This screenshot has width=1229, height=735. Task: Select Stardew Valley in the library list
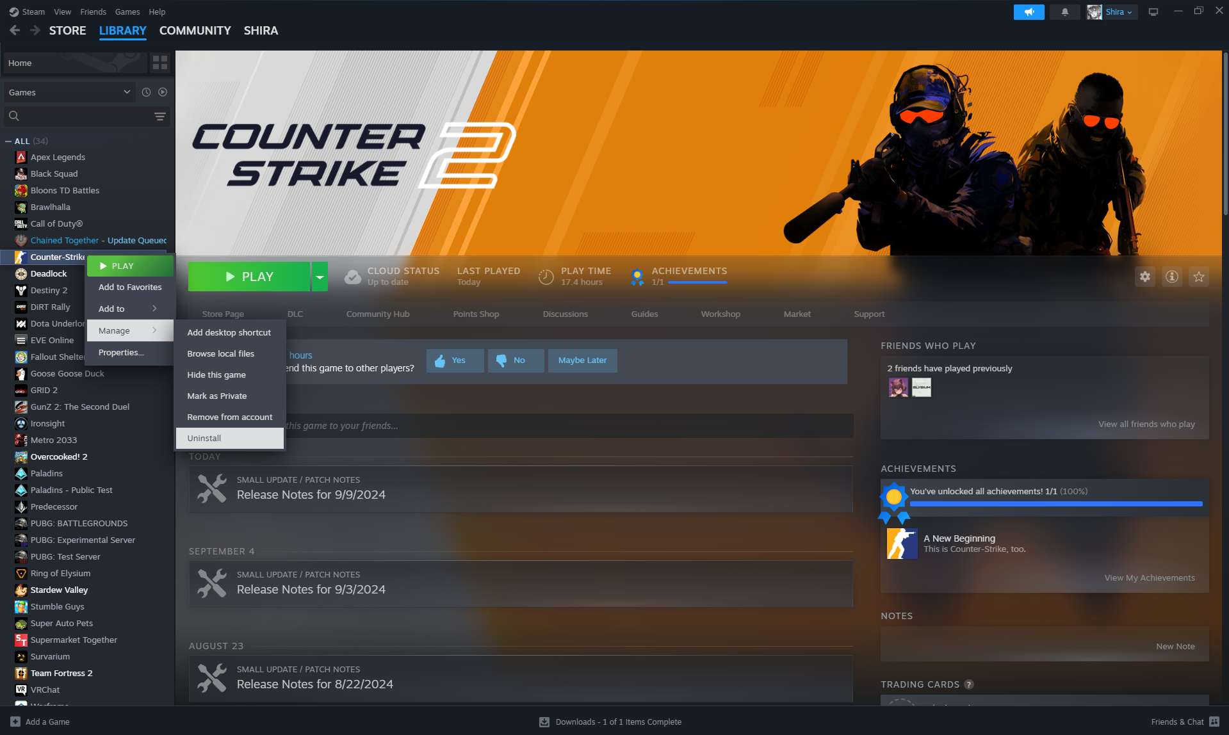[59, 590]
